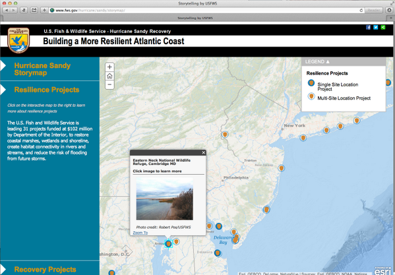Select the highlighted Eastern Neck map marker

[x=169, y=243]
